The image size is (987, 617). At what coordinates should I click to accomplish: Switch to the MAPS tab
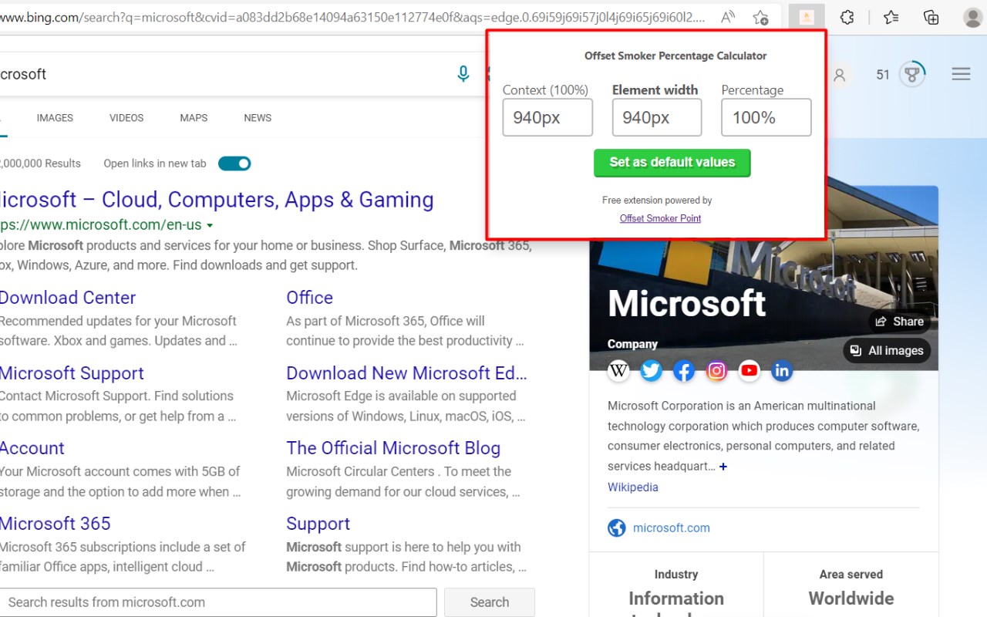tap(194, 118)
